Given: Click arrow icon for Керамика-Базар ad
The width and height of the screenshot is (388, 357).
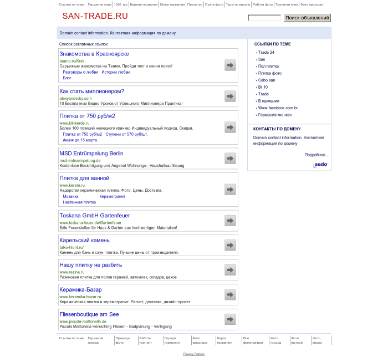Looking at the screenshot, I should (x=230, y=294).
